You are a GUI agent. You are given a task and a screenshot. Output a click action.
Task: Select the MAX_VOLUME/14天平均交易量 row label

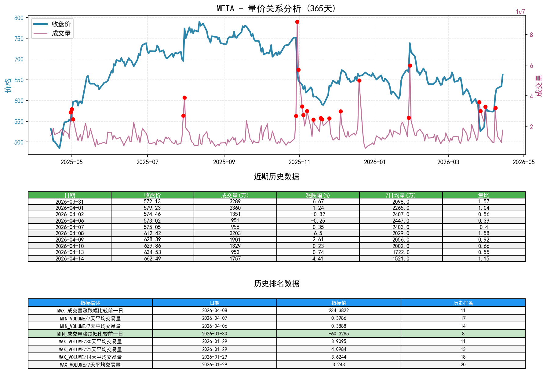tap(90, 357)
